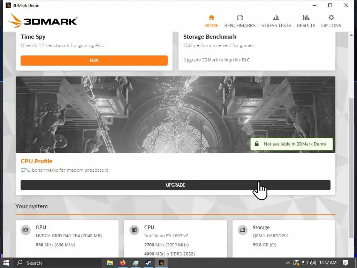Click the 3DMark title bar app icon
Image resolution: width=357 pixels, height=268 pixels.
point(8,5)
